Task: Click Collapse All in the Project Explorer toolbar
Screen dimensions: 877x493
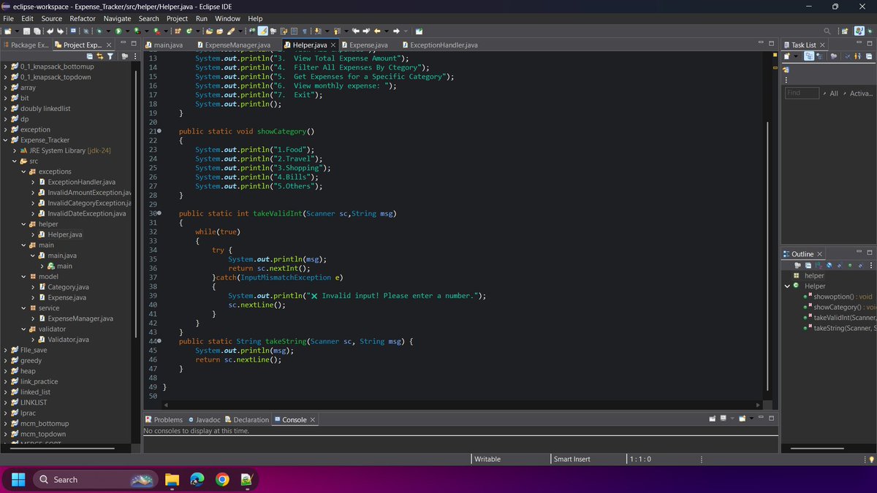Action: coord(91,56)
